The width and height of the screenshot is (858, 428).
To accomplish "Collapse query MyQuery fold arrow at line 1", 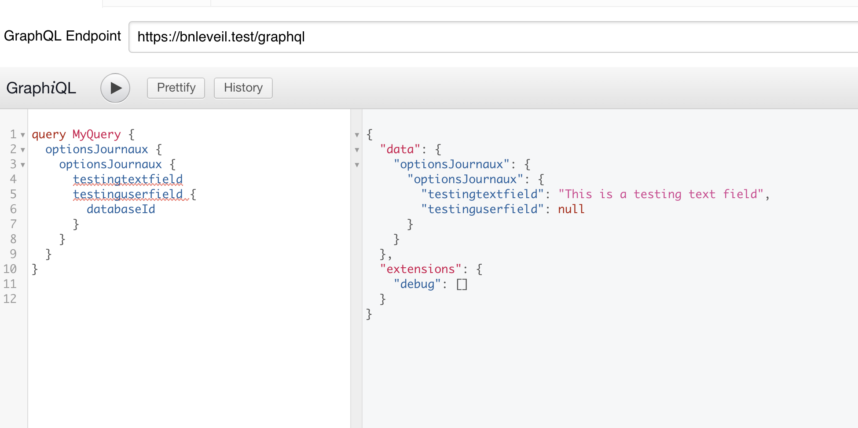I will click(x=23, y=135).
